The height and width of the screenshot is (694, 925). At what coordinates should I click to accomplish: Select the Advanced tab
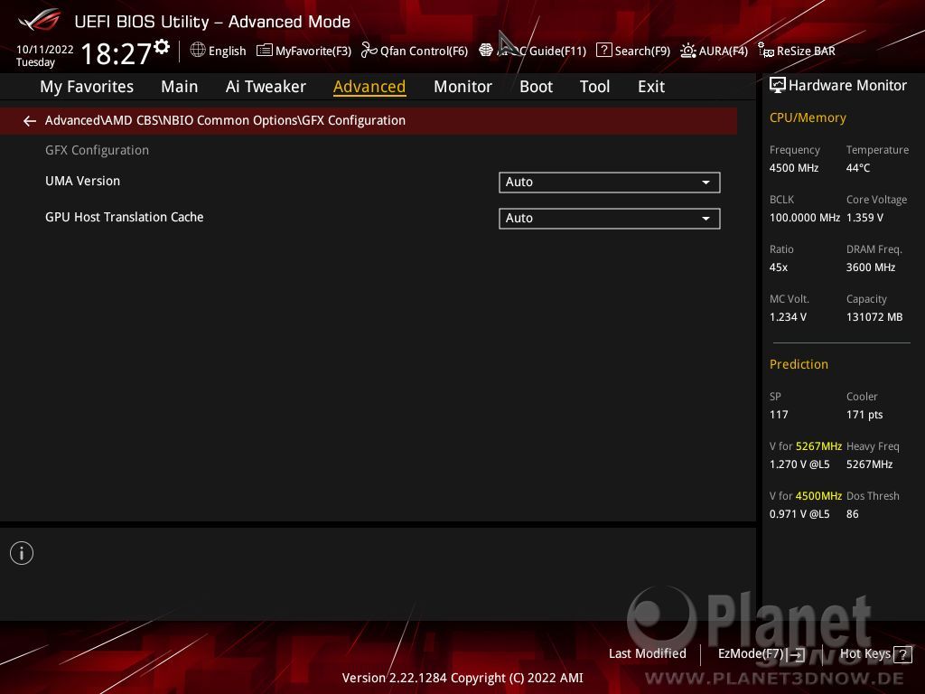click(x=369, y=87)
